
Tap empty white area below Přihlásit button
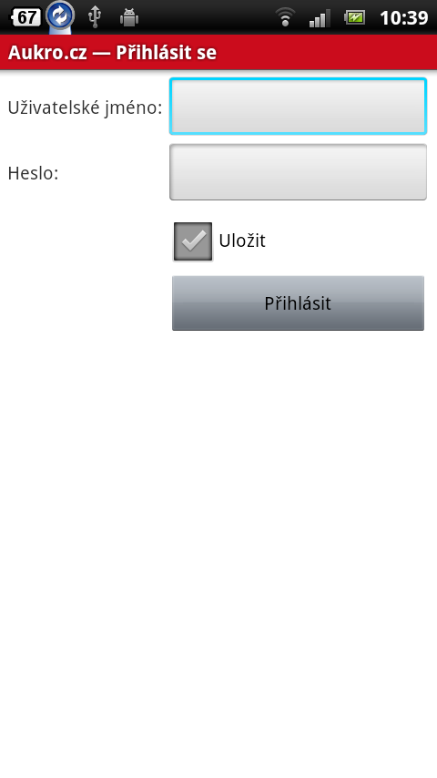click(218, 546)
